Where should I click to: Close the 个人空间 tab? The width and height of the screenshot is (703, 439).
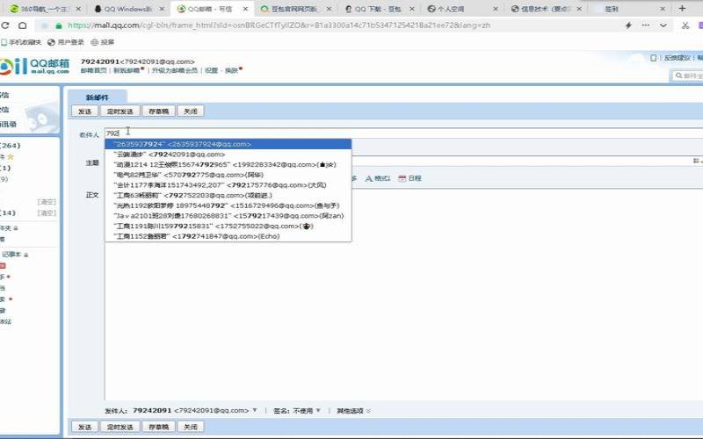[x=496, y=9]
